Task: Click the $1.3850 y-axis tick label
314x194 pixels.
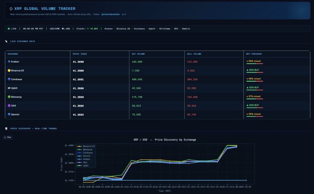Action: [x=69, y=154]
